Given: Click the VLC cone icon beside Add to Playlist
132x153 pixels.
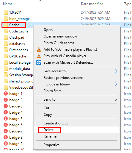Looking at the screenshot, I should point(39,49).
